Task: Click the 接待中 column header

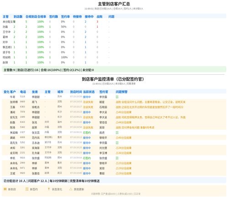Action: (x=89, y=16)
